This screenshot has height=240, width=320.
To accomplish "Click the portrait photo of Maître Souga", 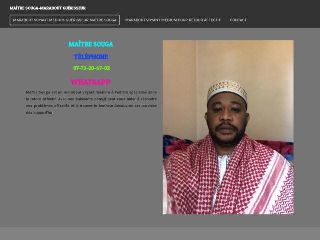I will (x=228, y=127).
